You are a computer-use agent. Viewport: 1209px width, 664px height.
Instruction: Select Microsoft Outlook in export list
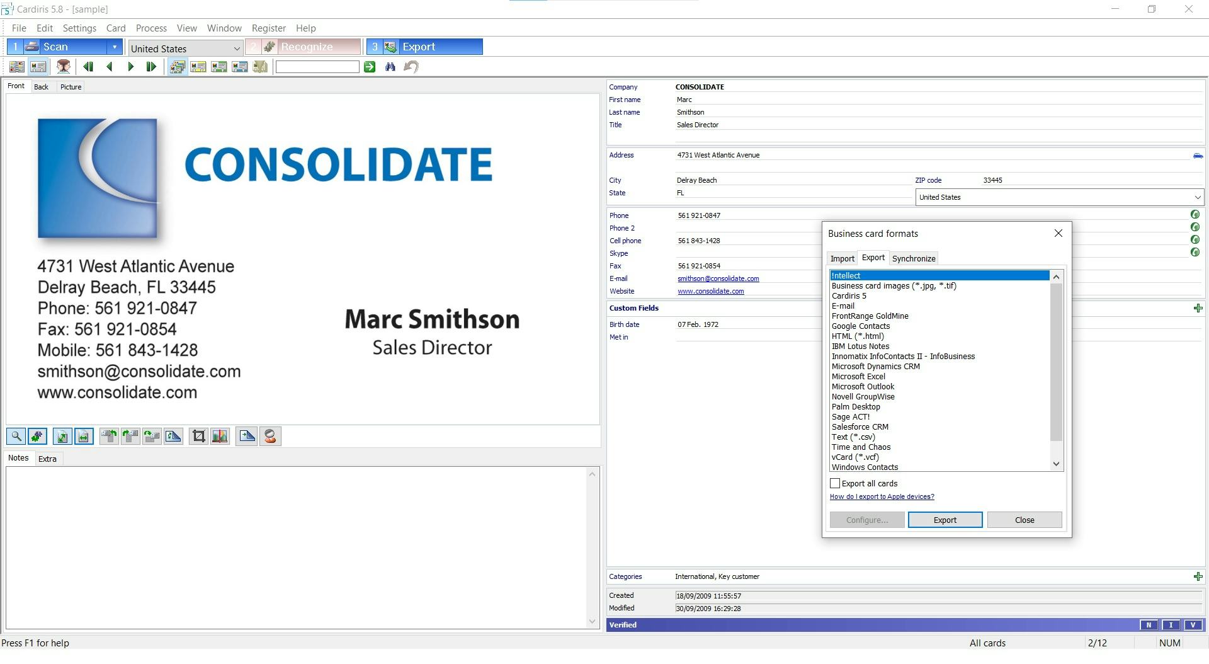coord(863,387)
